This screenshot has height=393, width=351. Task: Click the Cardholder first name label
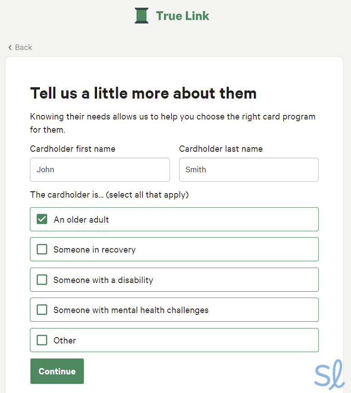[73, 149]
